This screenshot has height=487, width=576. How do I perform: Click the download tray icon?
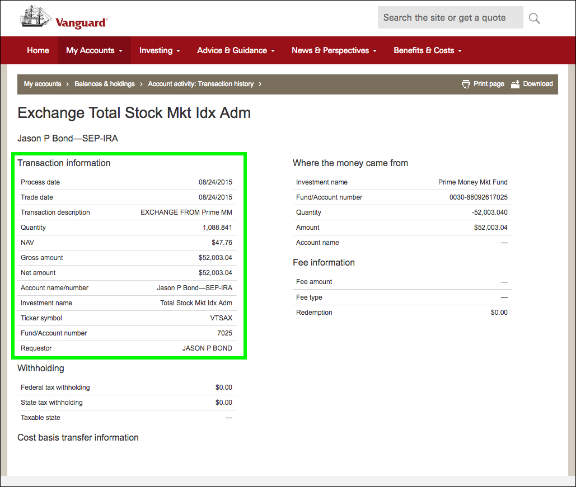point(516,84)
